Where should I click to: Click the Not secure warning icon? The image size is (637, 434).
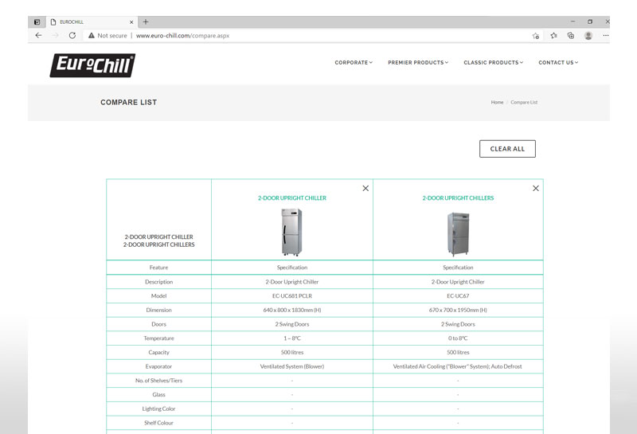coord(92,35)
